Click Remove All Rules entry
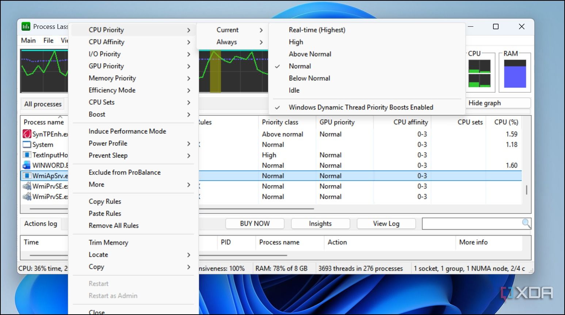This screenshot has width=565, height=315. click(x=133, y=226)
